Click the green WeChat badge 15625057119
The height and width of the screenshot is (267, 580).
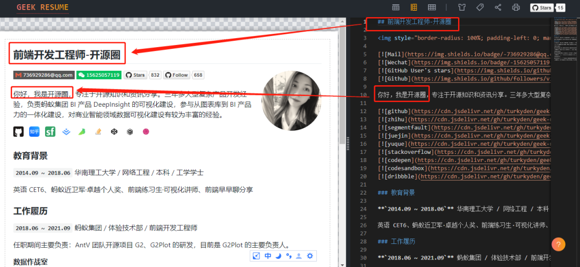tap(99, 75)
